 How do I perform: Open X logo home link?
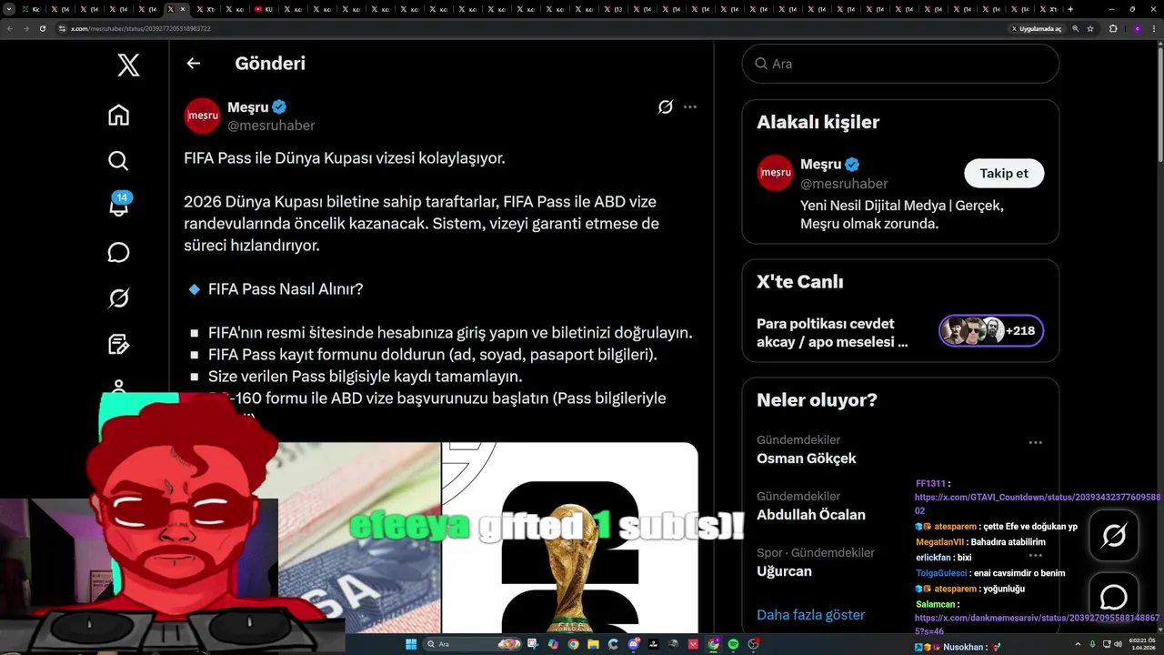[x=128, y=65]
